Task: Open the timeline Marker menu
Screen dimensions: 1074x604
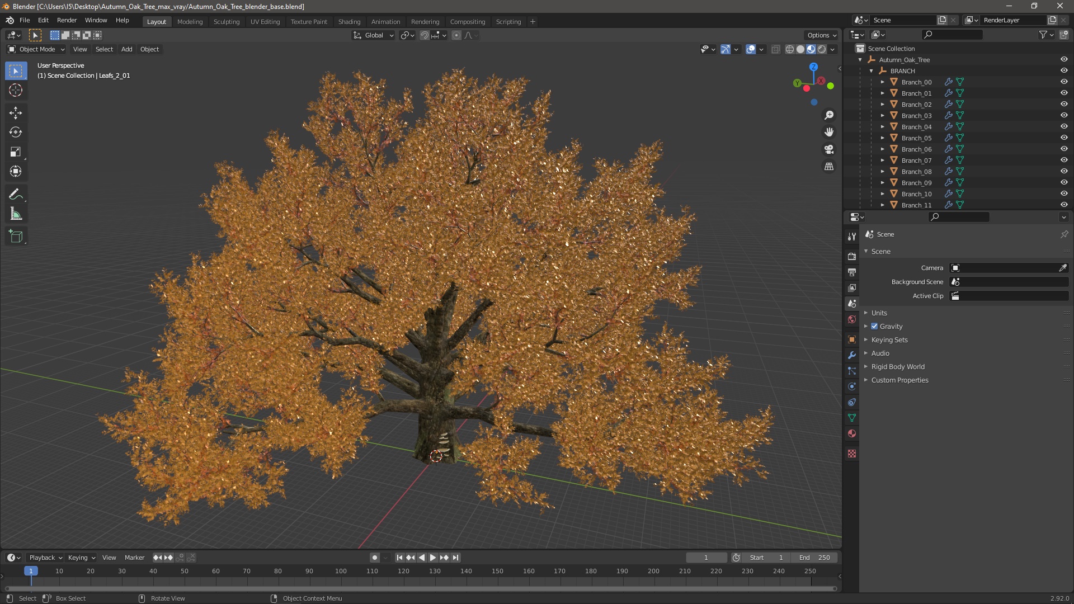Action: coord(134,558)
